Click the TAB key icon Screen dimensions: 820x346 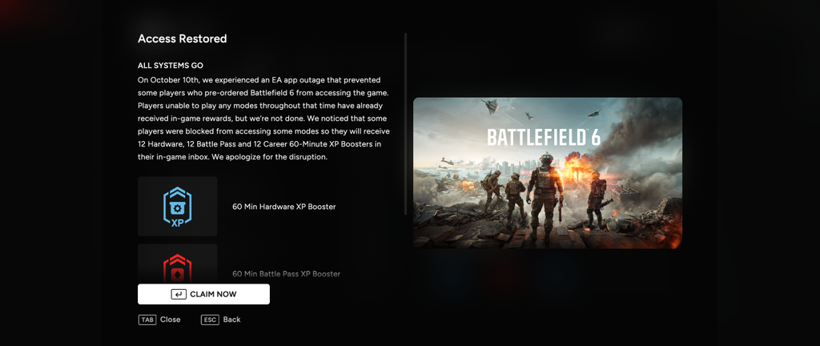click(147, 320)
